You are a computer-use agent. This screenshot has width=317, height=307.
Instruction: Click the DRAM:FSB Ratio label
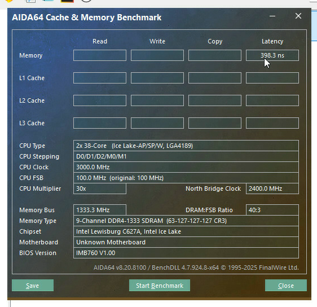pyautogui.click(x=209, y=210)
